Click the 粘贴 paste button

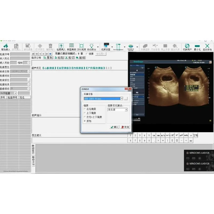pos(59,58)
